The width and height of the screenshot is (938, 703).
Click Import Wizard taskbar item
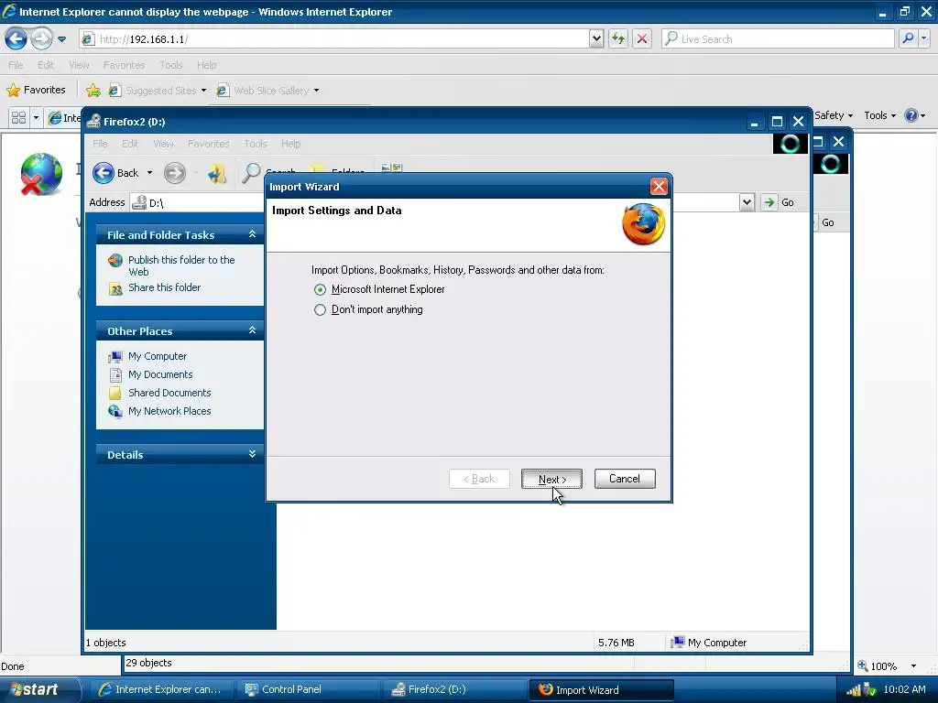[x=601, y=689]
